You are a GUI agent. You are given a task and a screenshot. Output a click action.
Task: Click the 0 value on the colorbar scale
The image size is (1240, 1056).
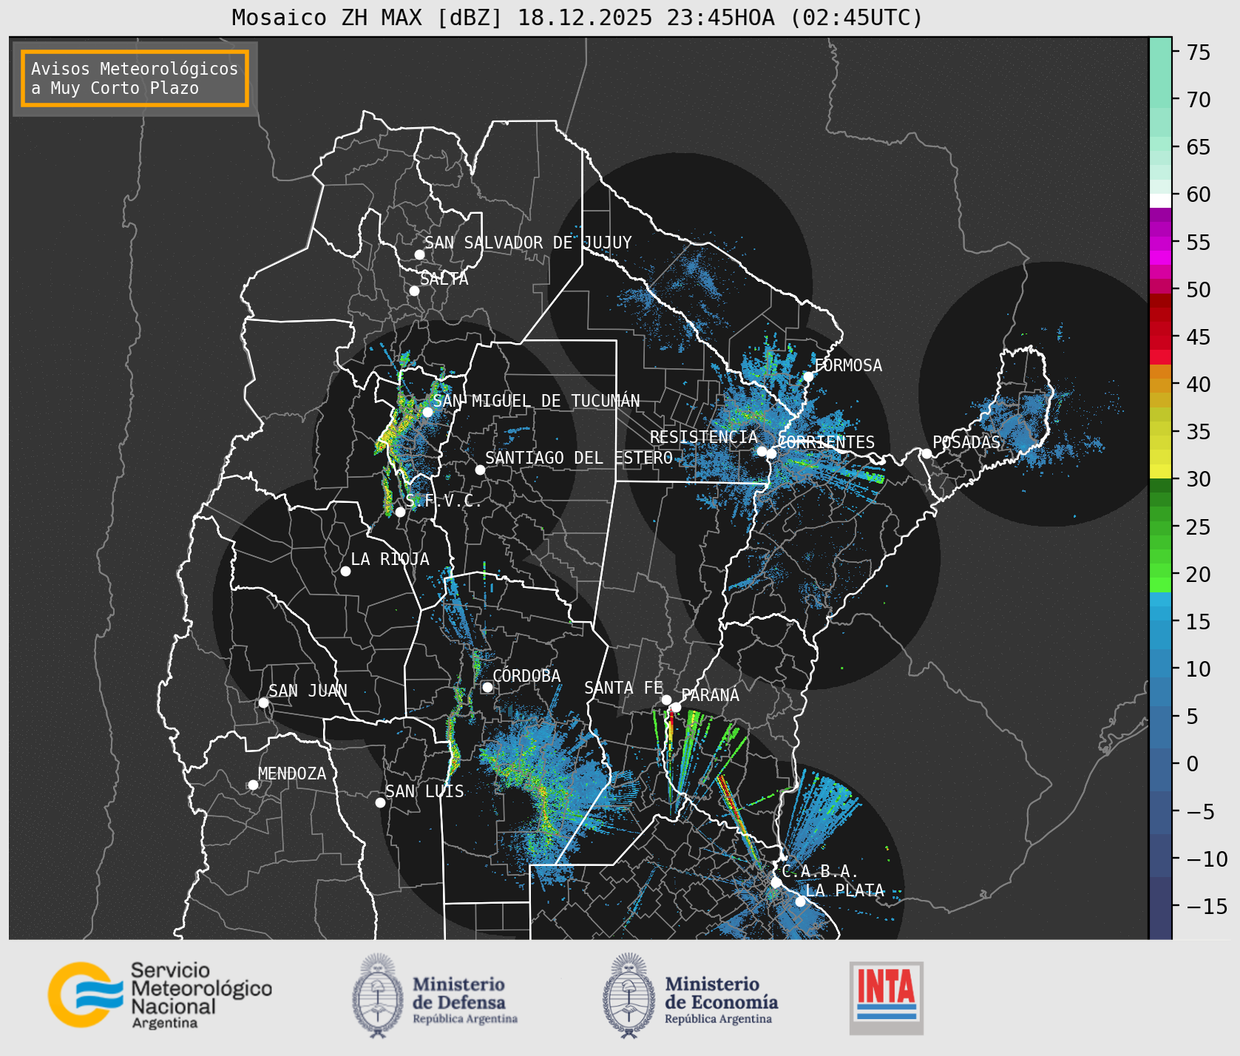pos(1192,764)
